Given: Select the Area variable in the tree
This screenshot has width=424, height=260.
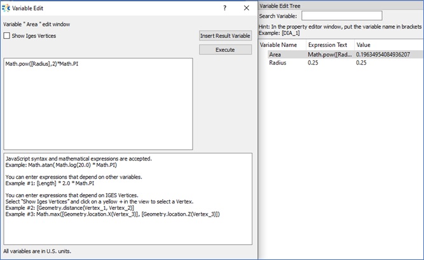Looking at the screenshot, I should pos(275,55).
